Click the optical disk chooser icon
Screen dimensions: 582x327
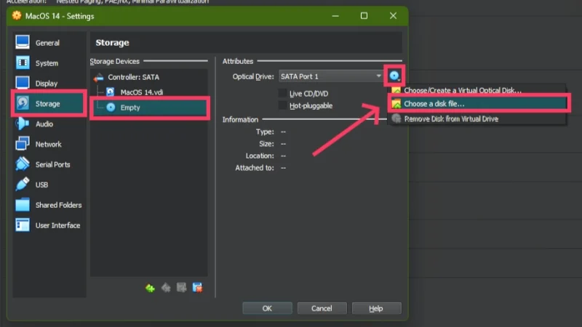coord(394,76)
